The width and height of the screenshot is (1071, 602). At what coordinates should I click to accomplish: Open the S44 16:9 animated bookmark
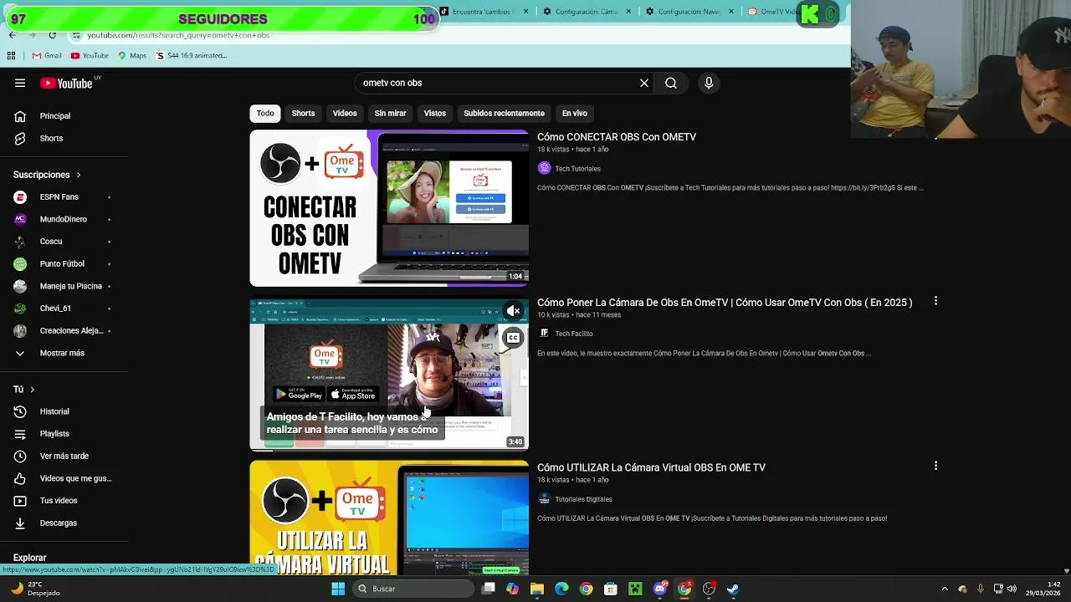[x=192, y=56]
